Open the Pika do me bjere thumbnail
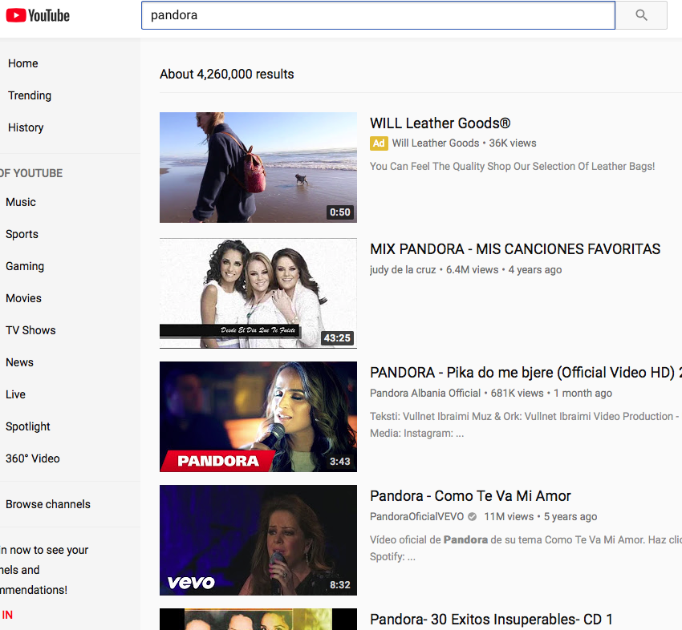 258,417
